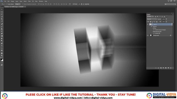Select the Dodge tool

pyautogui.click(x=2, y=41)
